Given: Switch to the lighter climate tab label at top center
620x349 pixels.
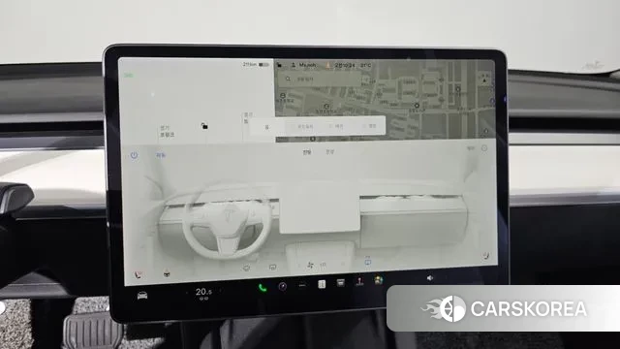Looking at the screenshot, I should coord(329,151).
